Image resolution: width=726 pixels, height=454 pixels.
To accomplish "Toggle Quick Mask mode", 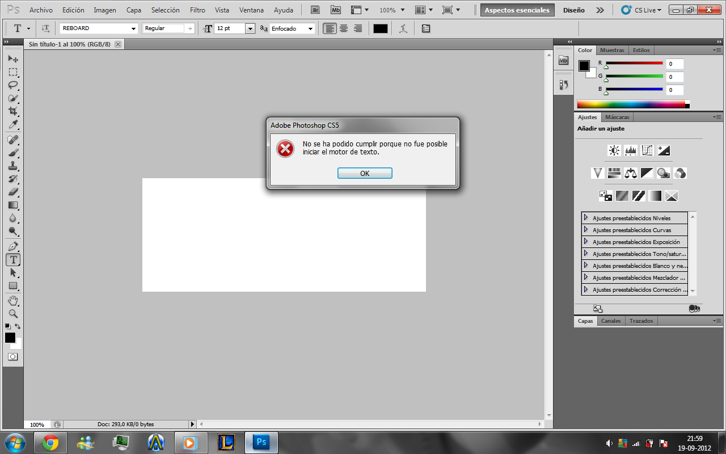I will (12, 356).
